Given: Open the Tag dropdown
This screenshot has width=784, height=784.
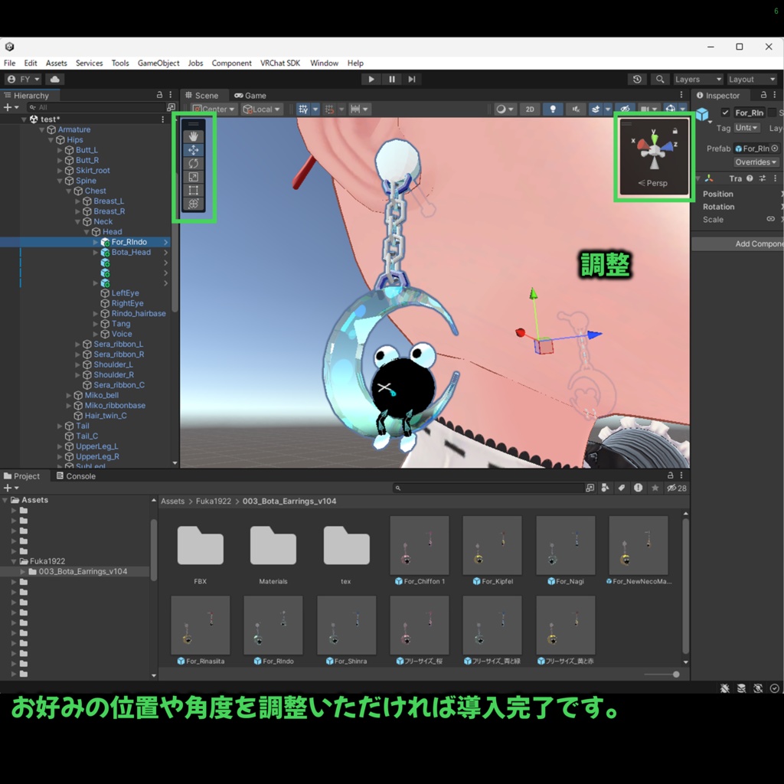Looking at the screenshot, I should [746, 128].
